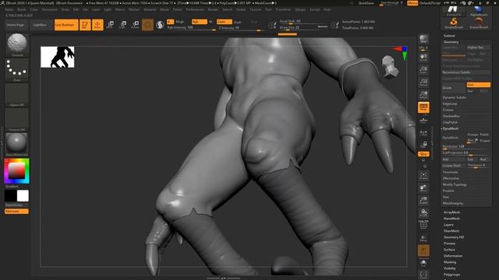Open the Document menu

(49, 9)
